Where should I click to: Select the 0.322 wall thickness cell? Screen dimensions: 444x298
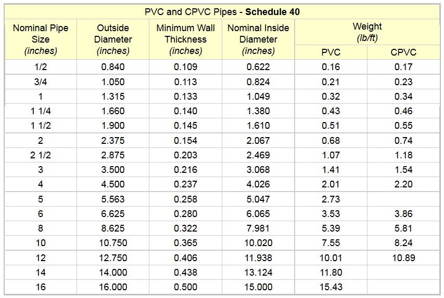click(x=186, y=228)
